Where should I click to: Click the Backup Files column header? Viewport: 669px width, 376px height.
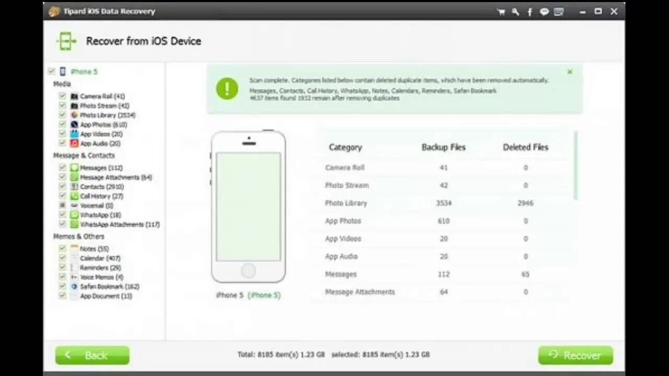(x=443, y=147)
